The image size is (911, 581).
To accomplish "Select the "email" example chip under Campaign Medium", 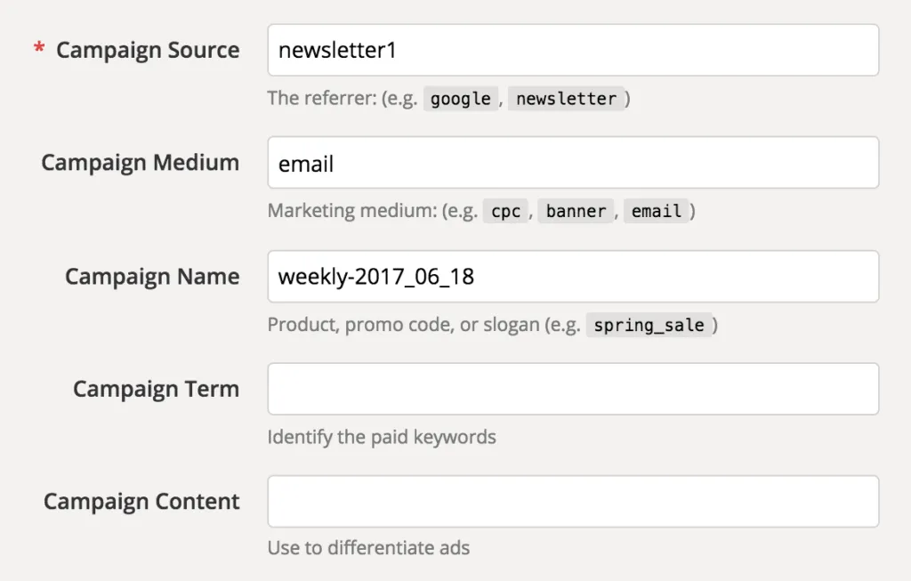I will pos(657,211).
